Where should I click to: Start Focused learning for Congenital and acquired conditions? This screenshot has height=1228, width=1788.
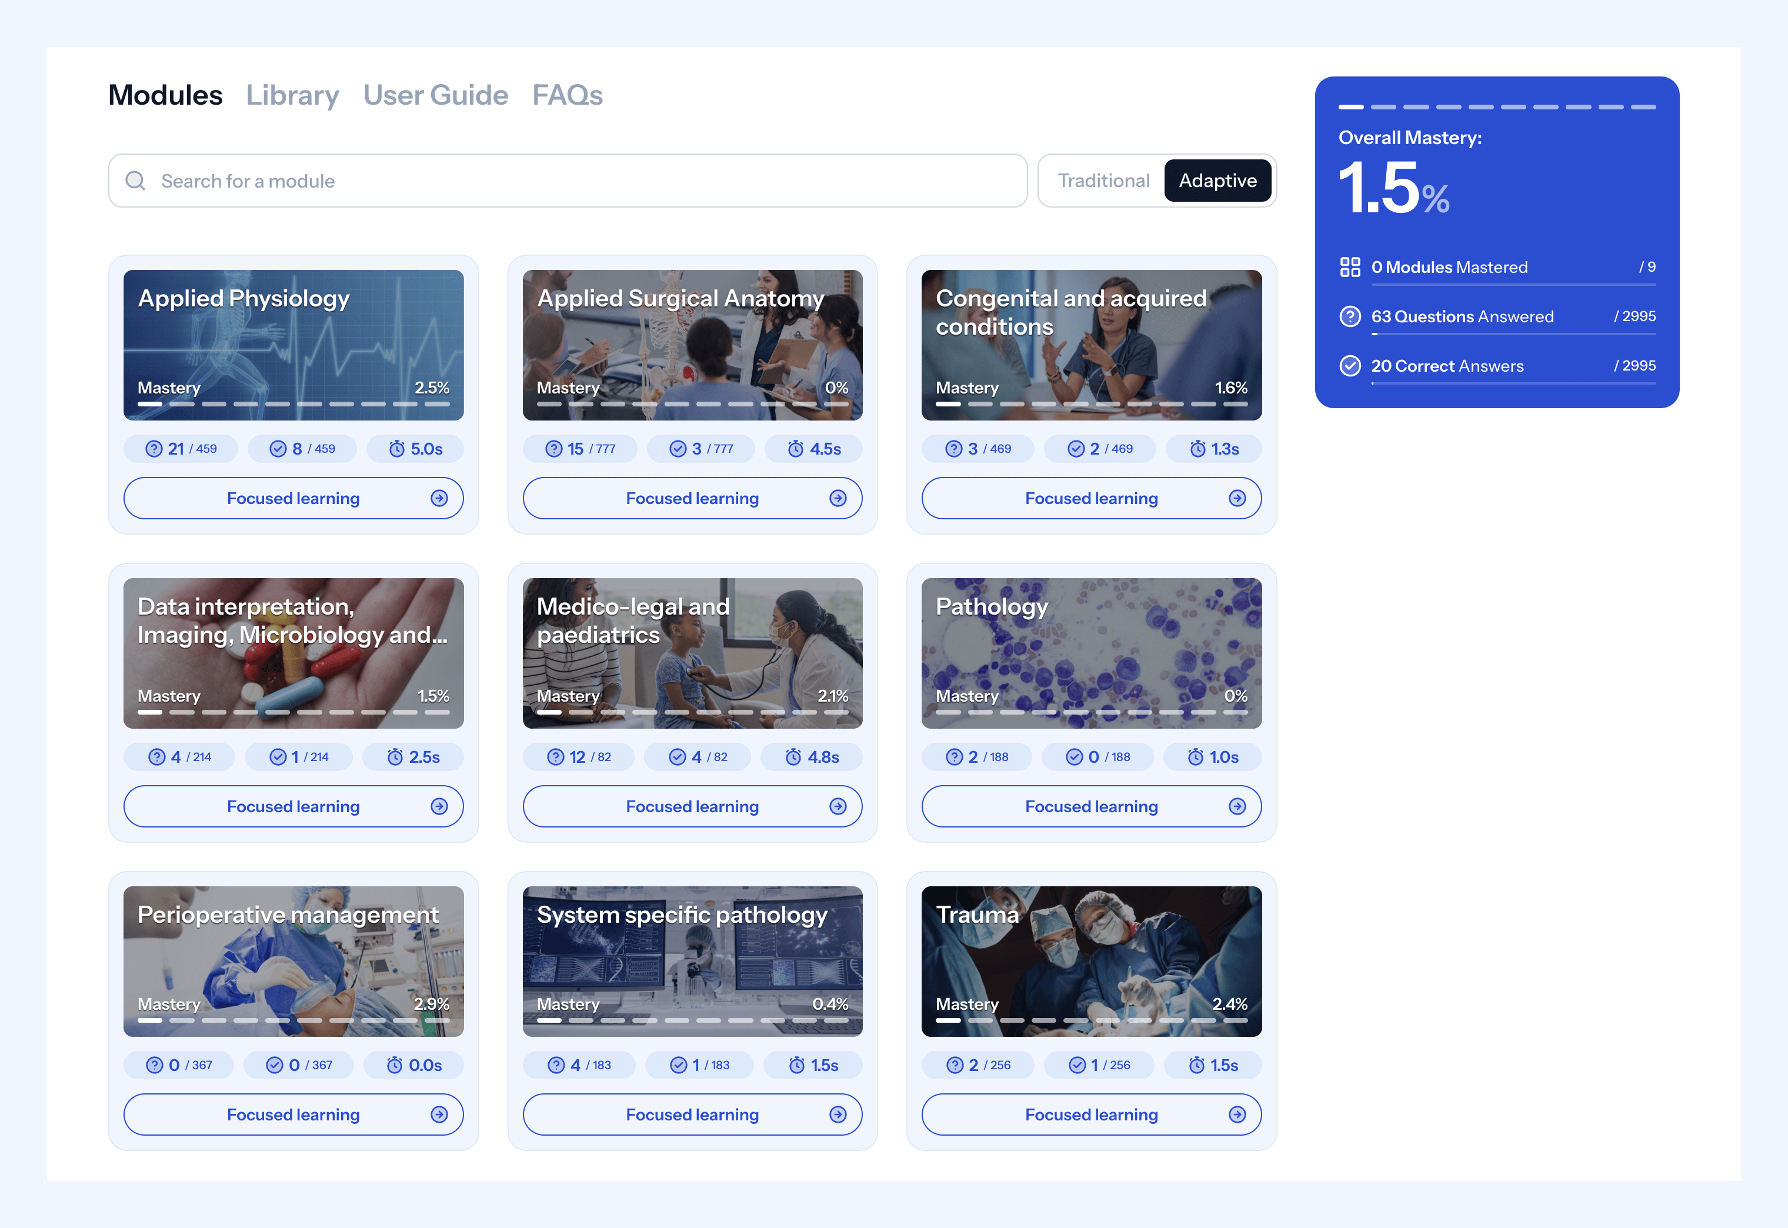1091,499
